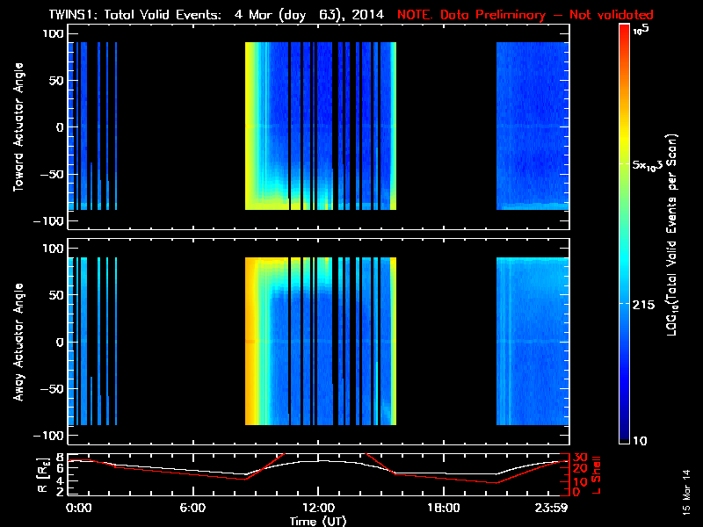Select the 12:00 time tick label

tap(318, 508)
